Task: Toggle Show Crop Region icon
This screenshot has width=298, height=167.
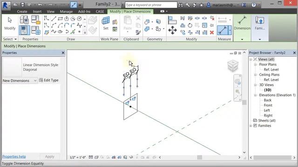Action: pyautogui.click(x=119, y=157)
